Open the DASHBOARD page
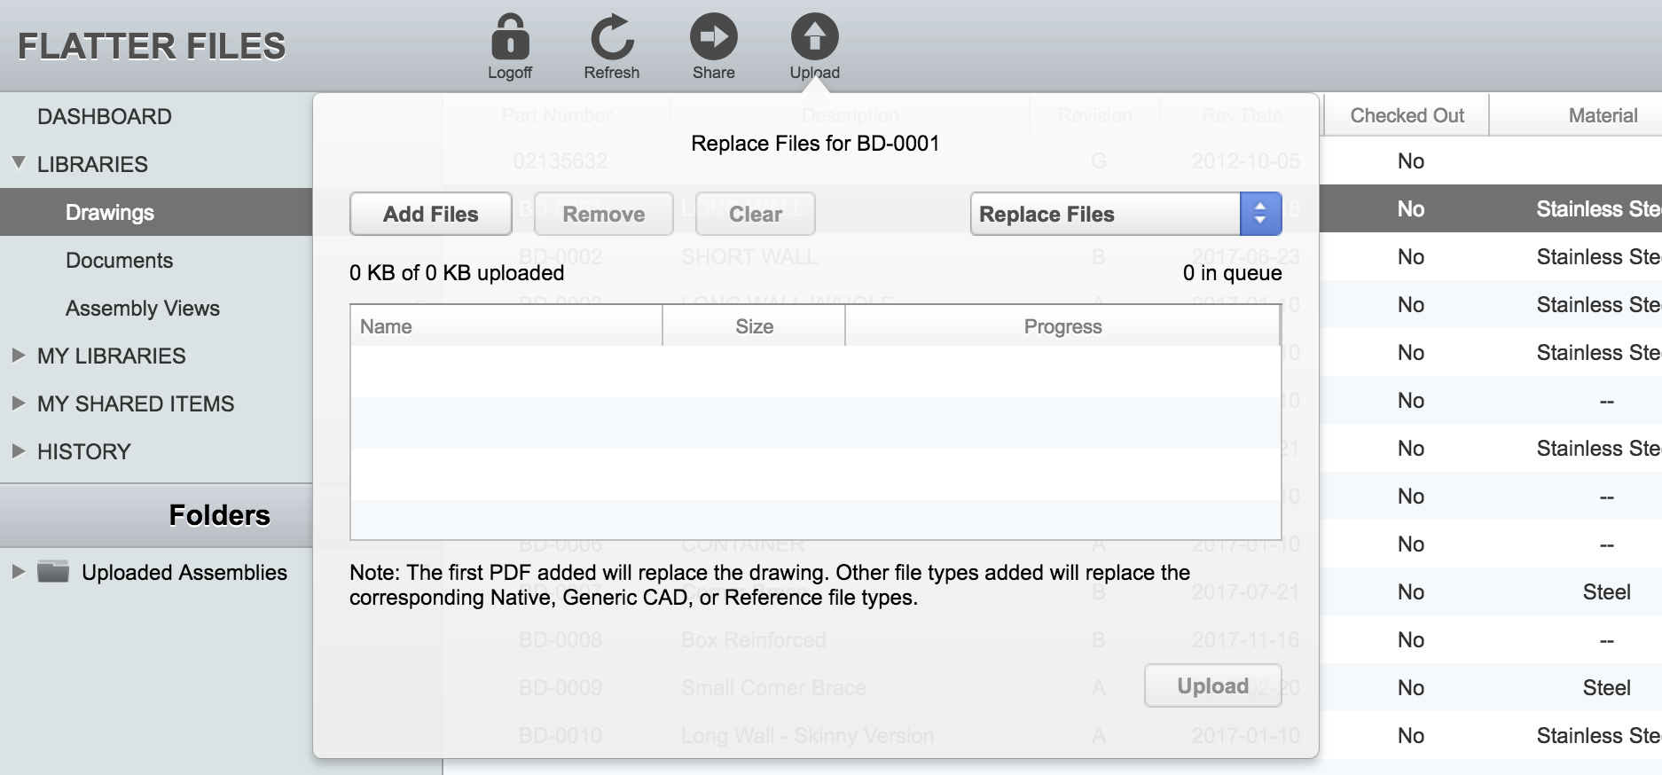The height and width of the screenshot is (775, 1662). pos(105,116)
